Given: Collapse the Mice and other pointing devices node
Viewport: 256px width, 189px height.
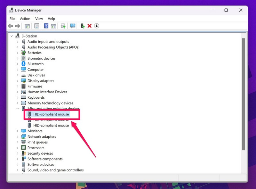Looking at the screenshot, I should [x=18, y=109].
